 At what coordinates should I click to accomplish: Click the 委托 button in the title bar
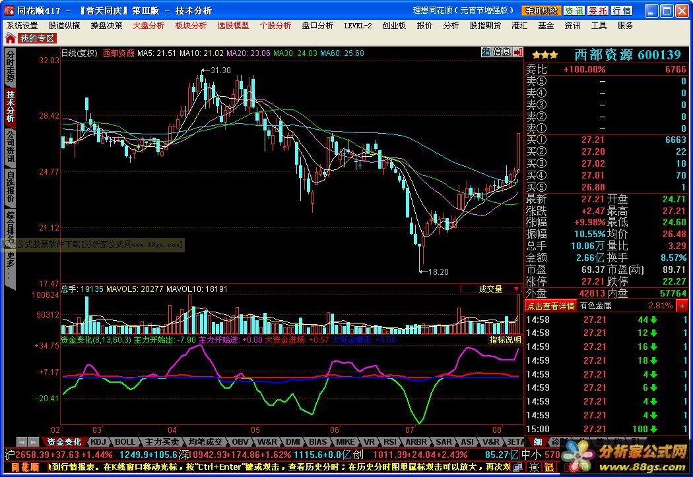click(598, 11)
